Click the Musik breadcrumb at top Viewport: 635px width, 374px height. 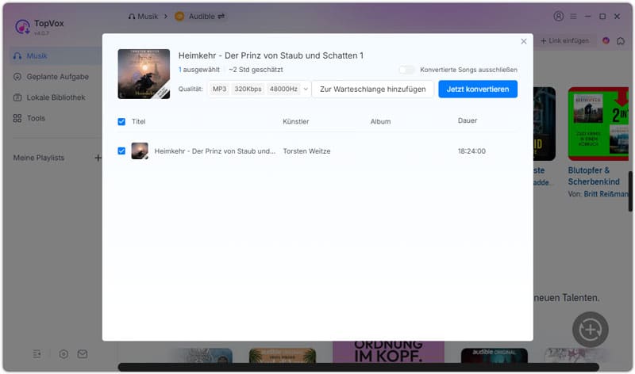tap(143, 17)
